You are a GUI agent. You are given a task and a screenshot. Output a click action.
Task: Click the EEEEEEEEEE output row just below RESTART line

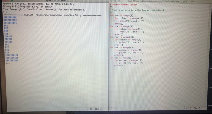(x=10, y=17)
